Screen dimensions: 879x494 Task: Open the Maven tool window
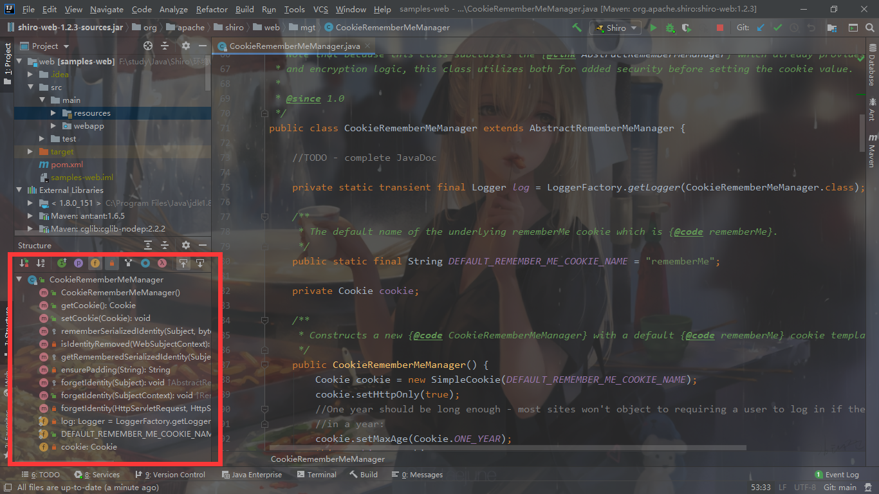pos(872,151)
